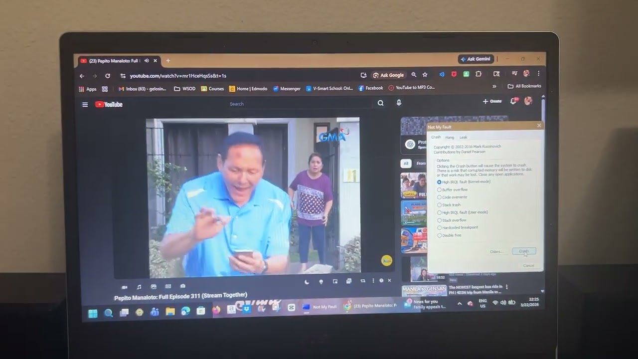Switch to the Hang tab in Not My Fault

[x=450, y=137]
